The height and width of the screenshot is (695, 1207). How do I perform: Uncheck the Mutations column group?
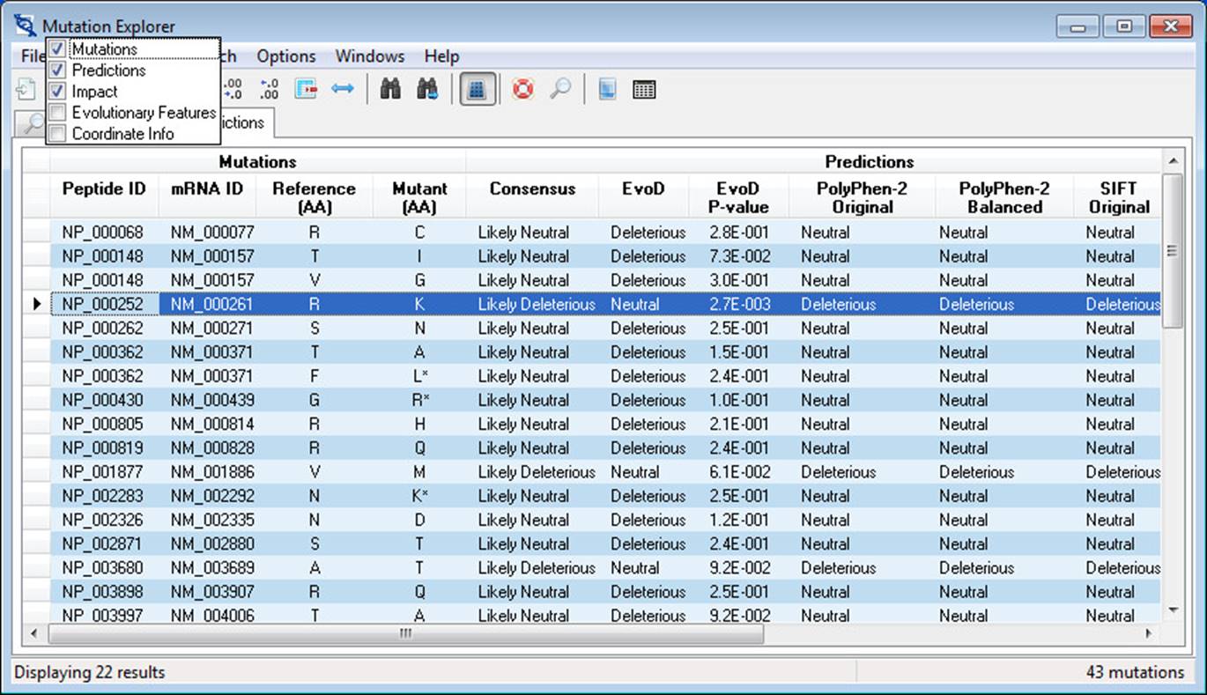point(57,49)
